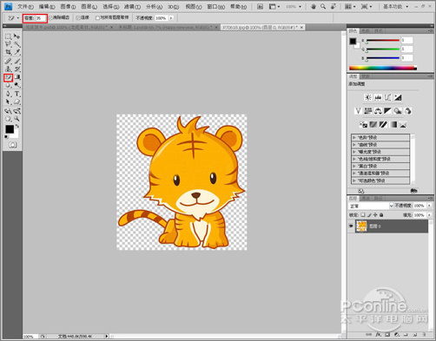The width and height of the screenshot is (436, 341).
Task: Select the Zoom tool in toolbox
Action: tap(17, 119)
